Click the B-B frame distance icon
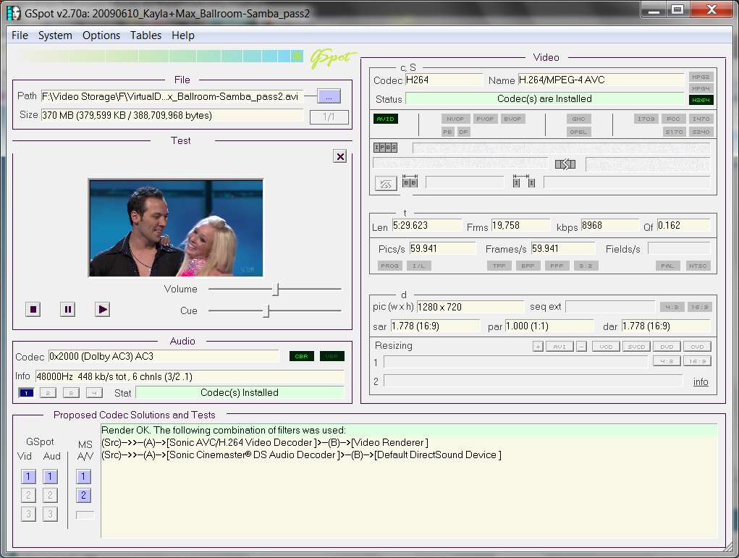The image size is (739, 558). click(410, 181)
